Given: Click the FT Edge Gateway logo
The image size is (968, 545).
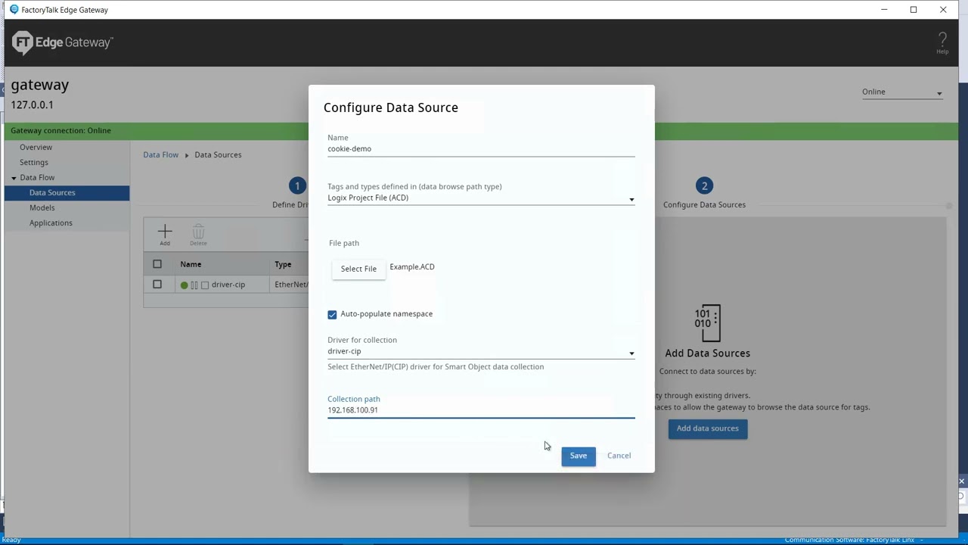Looking at the screenshot, I should click(x=62, y=42).
